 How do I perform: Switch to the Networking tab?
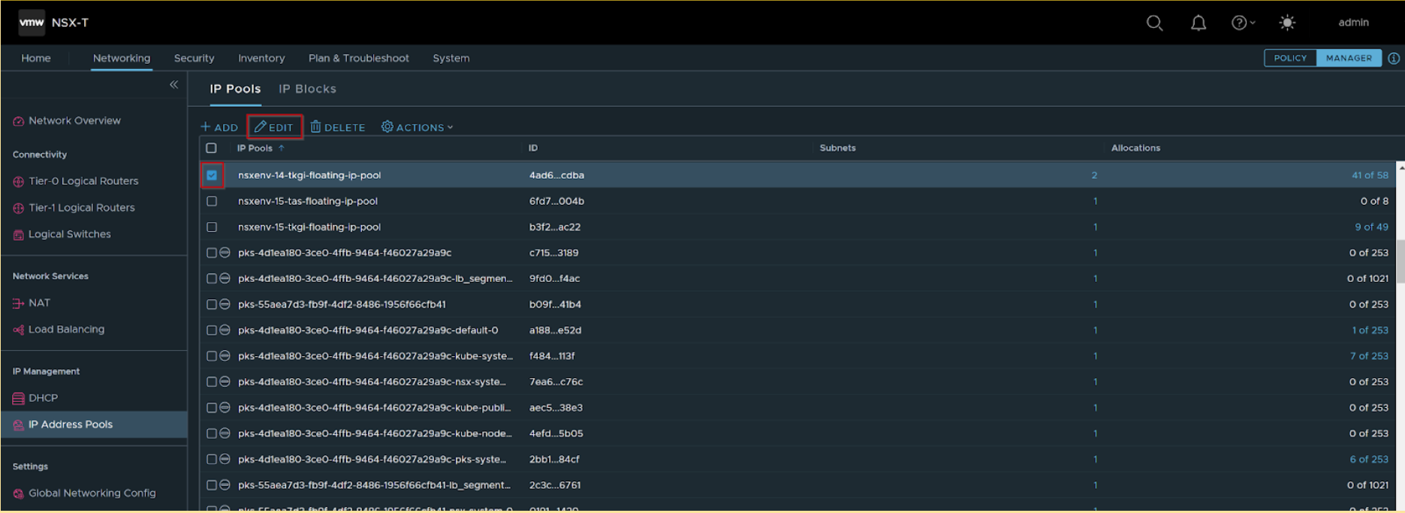coord(122,58)
